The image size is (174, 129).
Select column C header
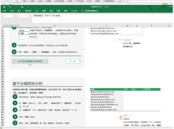coord(107,26)
